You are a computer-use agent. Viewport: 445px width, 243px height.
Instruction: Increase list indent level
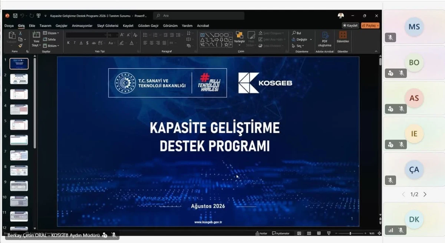(x=172, y=35)
